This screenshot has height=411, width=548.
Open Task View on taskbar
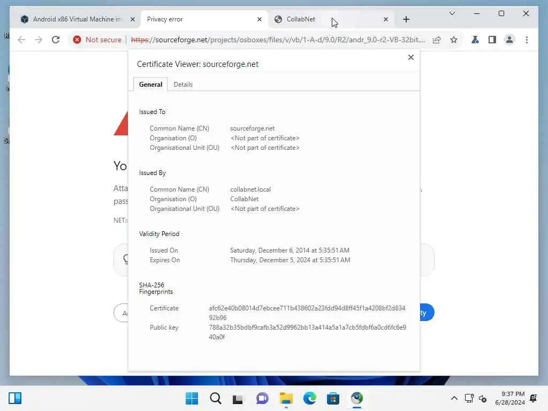pos(238,399)
